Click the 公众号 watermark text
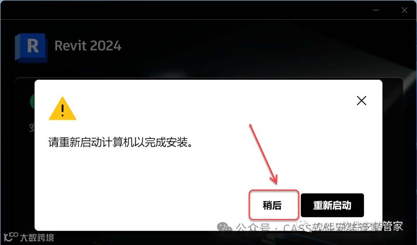 253,228
